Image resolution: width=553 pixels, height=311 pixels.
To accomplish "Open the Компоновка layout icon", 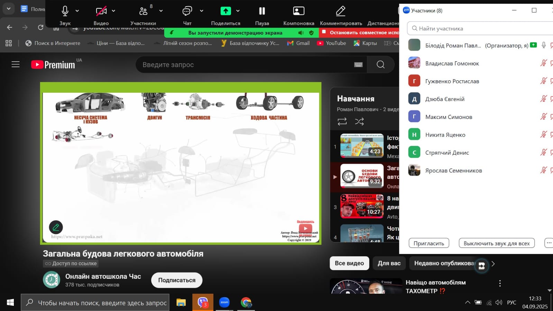I will point(298,11).
